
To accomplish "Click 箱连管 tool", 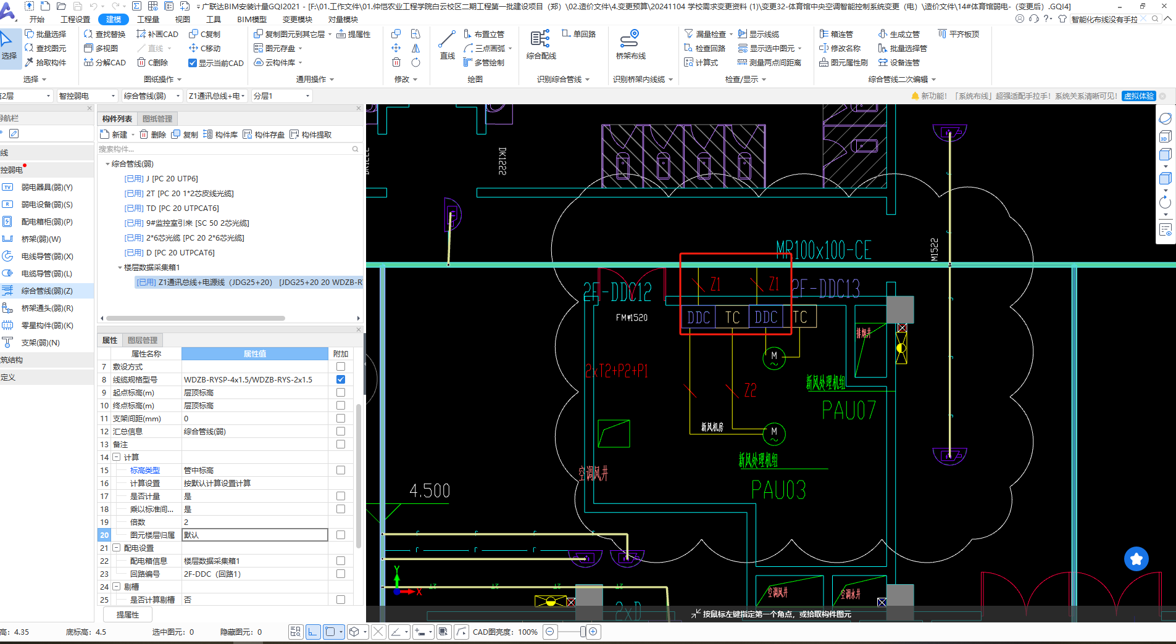I will click(836, 34).
